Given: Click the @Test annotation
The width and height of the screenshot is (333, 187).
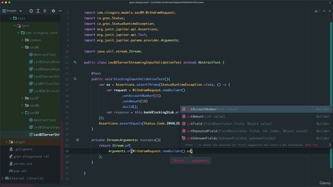Looking at the screenshot, I should click(x=96, y=73).
